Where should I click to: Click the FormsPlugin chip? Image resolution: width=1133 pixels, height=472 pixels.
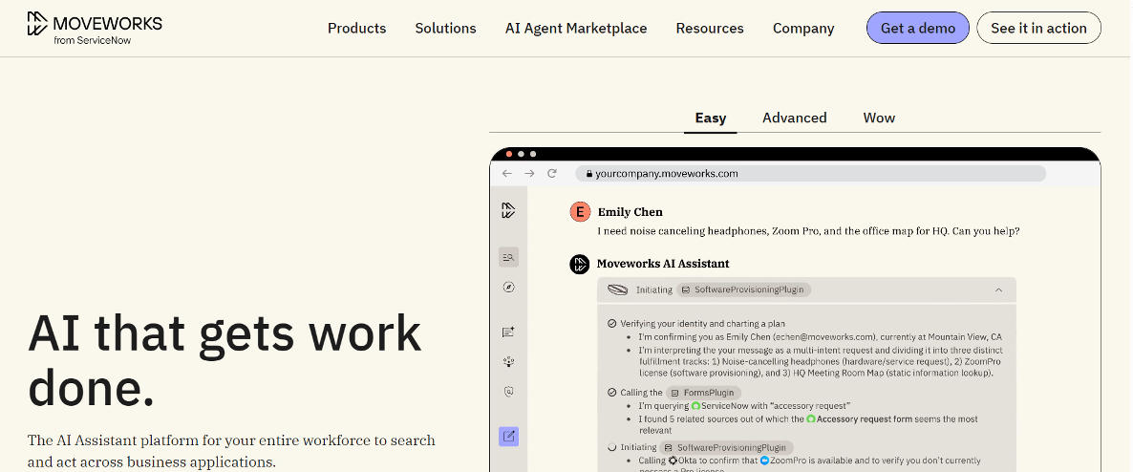coord(704,393)
